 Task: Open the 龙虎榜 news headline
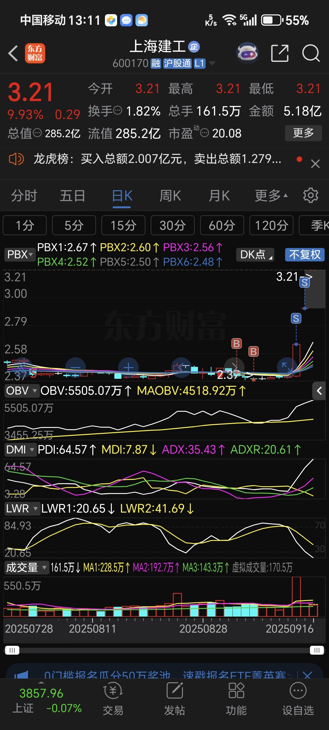(x=157, y=159)
